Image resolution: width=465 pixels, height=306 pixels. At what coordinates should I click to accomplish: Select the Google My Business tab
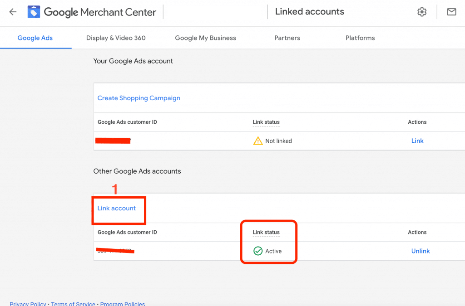(206, 38)
